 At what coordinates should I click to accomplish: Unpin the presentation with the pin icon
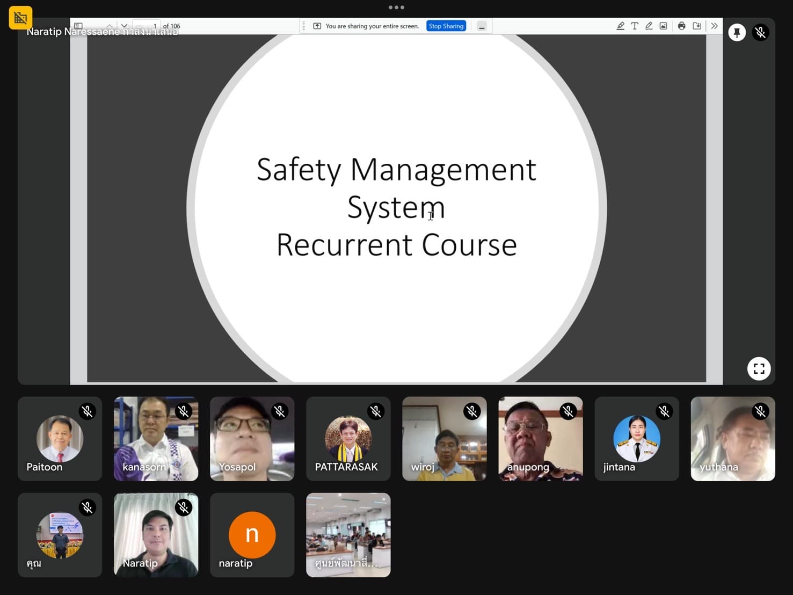click(737, 33)
